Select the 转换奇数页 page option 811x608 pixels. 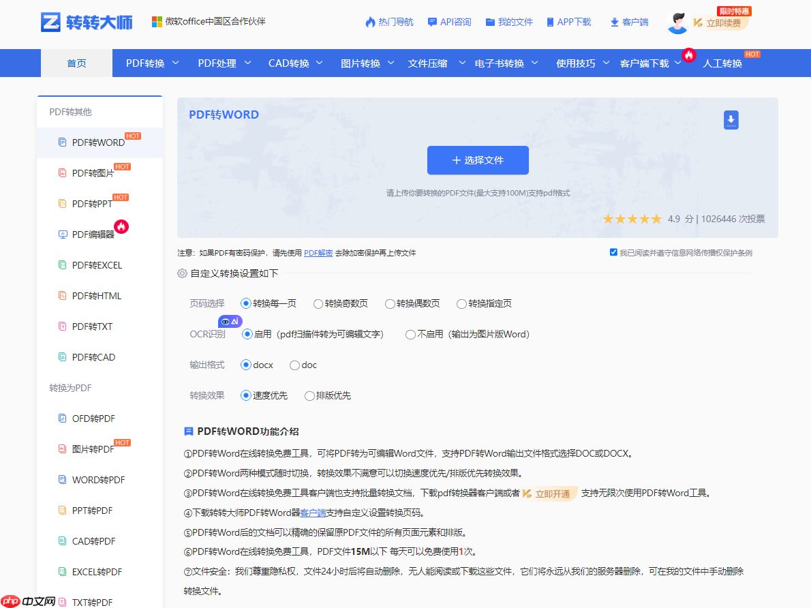click(x=318, y=303)
